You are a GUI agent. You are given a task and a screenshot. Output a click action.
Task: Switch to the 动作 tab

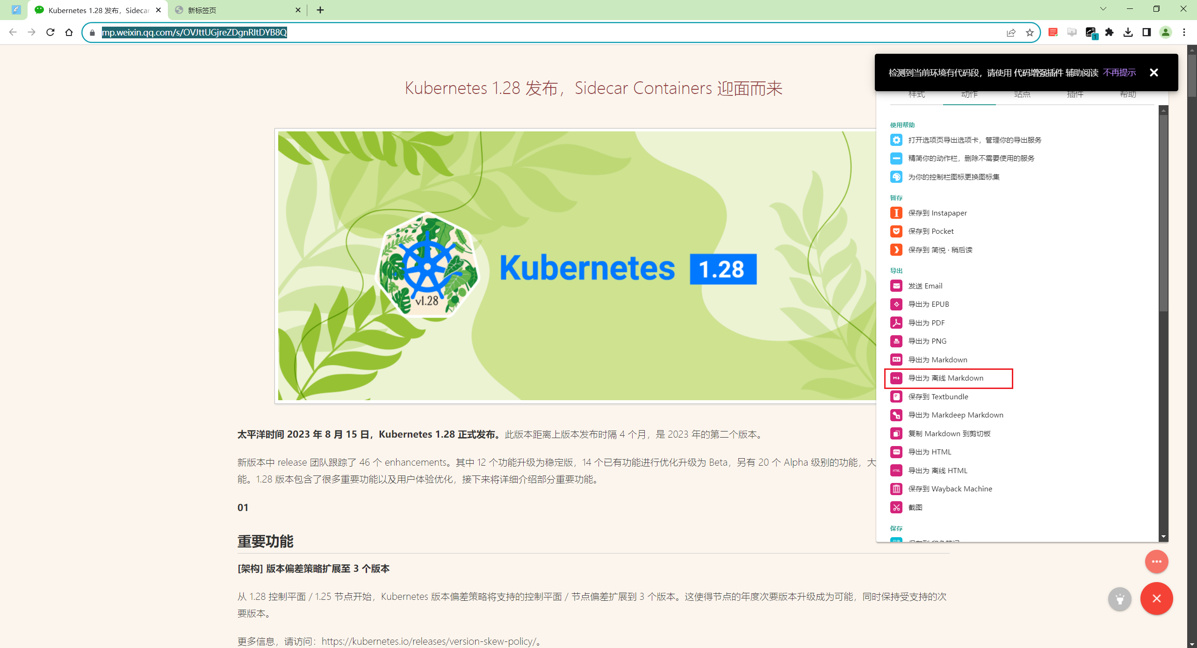(x=969, y=95)
